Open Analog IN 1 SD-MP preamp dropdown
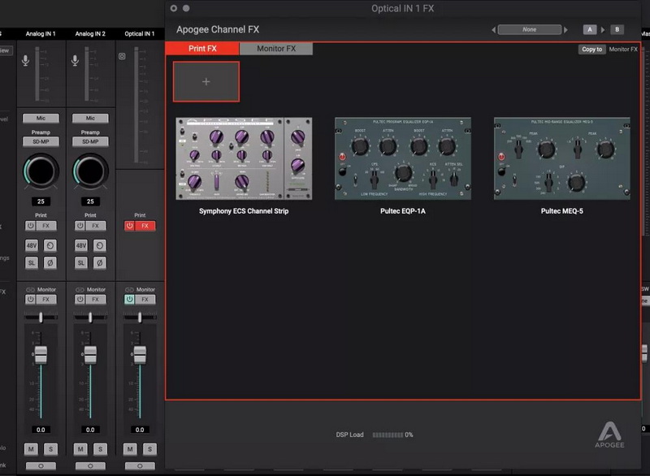 pyautogui.click(x=41, y=141)
